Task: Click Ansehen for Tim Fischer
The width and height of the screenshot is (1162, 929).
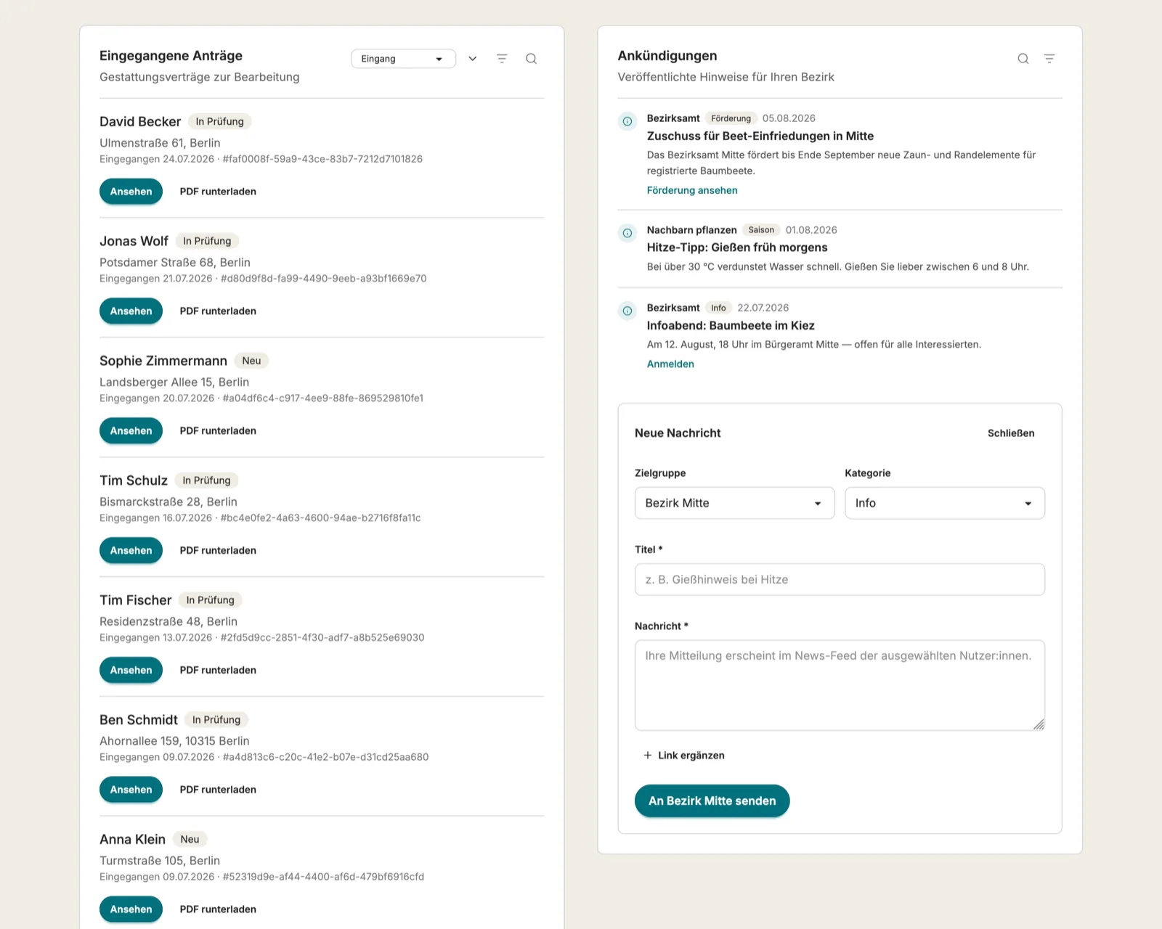Action: point(131,671)
